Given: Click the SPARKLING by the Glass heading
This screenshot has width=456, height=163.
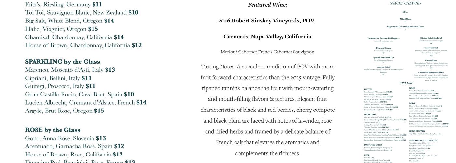Looking at the screenshot, I should pyautogui.click(x=63, y=62).
